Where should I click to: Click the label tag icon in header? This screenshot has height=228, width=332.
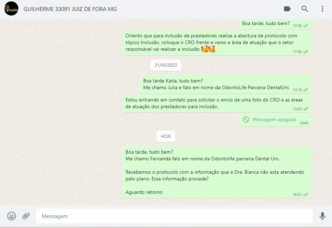[287, 9]
